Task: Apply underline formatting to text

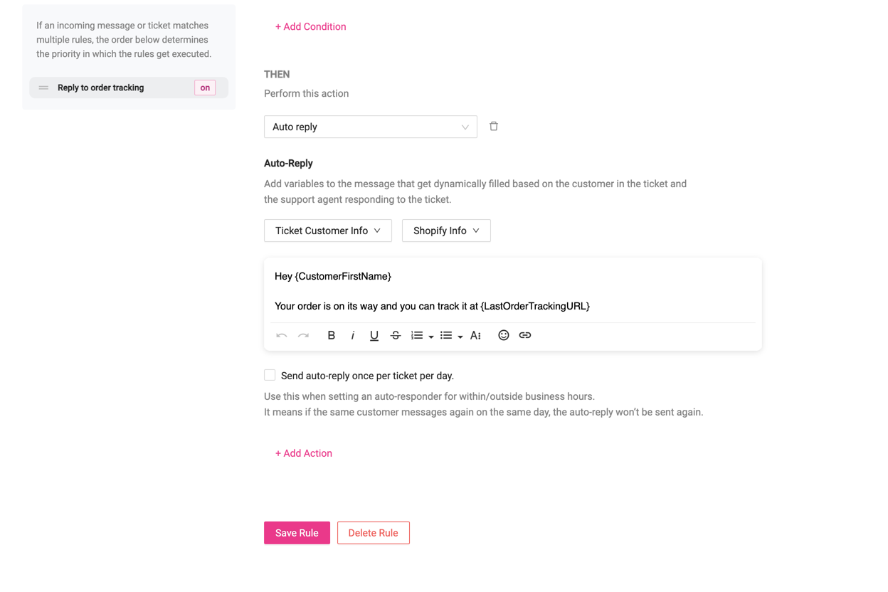Action: click(x=374, y=335)
